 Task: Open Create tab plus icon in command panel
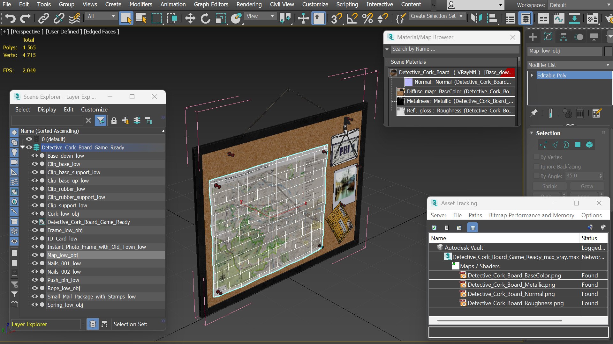point(533,37)
